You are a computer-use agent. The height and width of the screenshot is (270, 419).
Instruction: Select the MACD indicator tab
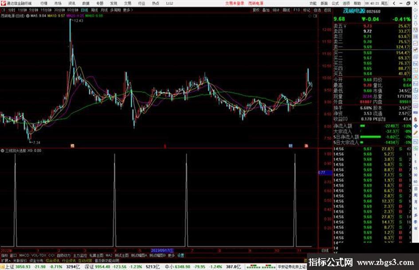coord(24,255)
